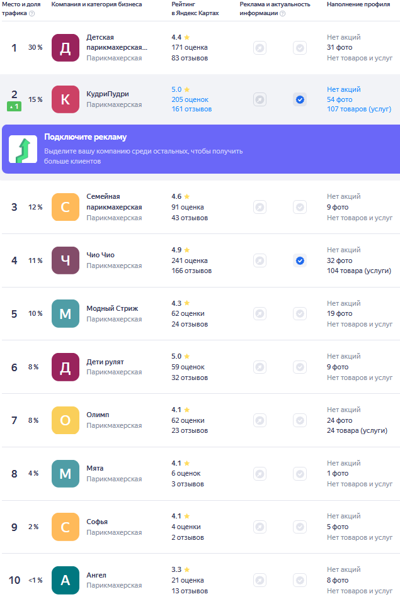Screen dimensions: 400x604
Task: Click the advertising icon in Ангел row
Action: 260,580
